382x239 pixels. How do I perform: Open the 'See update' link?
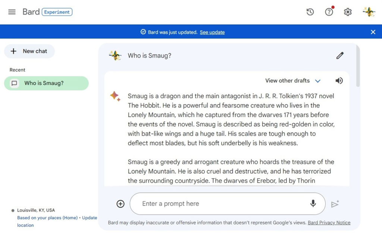click(212, 32)
